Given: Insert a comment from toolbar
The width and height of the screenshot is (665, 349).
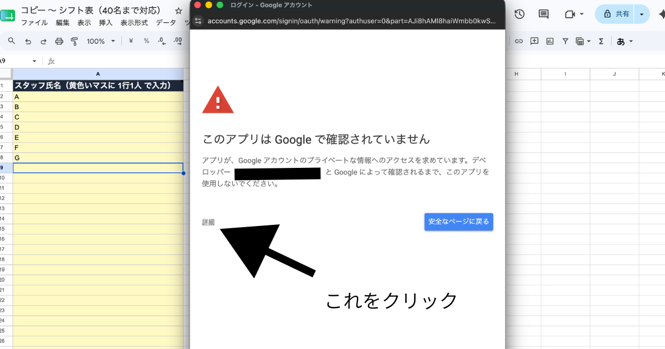Looking at the screenshot, I should [535, 41].
